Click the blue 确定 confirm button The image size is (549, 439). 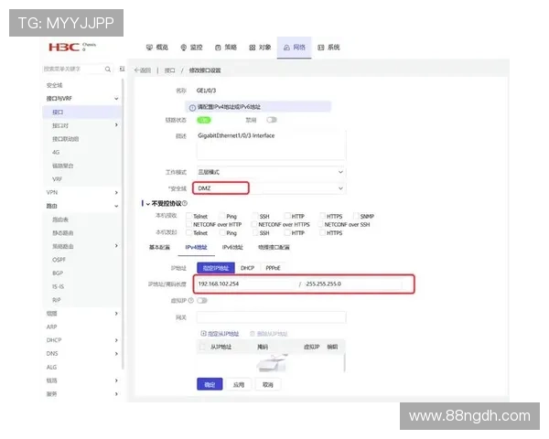(210, 385)
